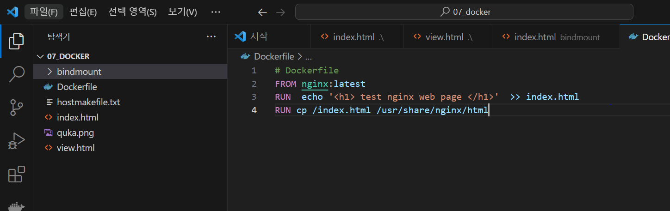670x211 pixels.
Task: Open the Explorer view in the activity bar
Action: click(x=17, y=41)
